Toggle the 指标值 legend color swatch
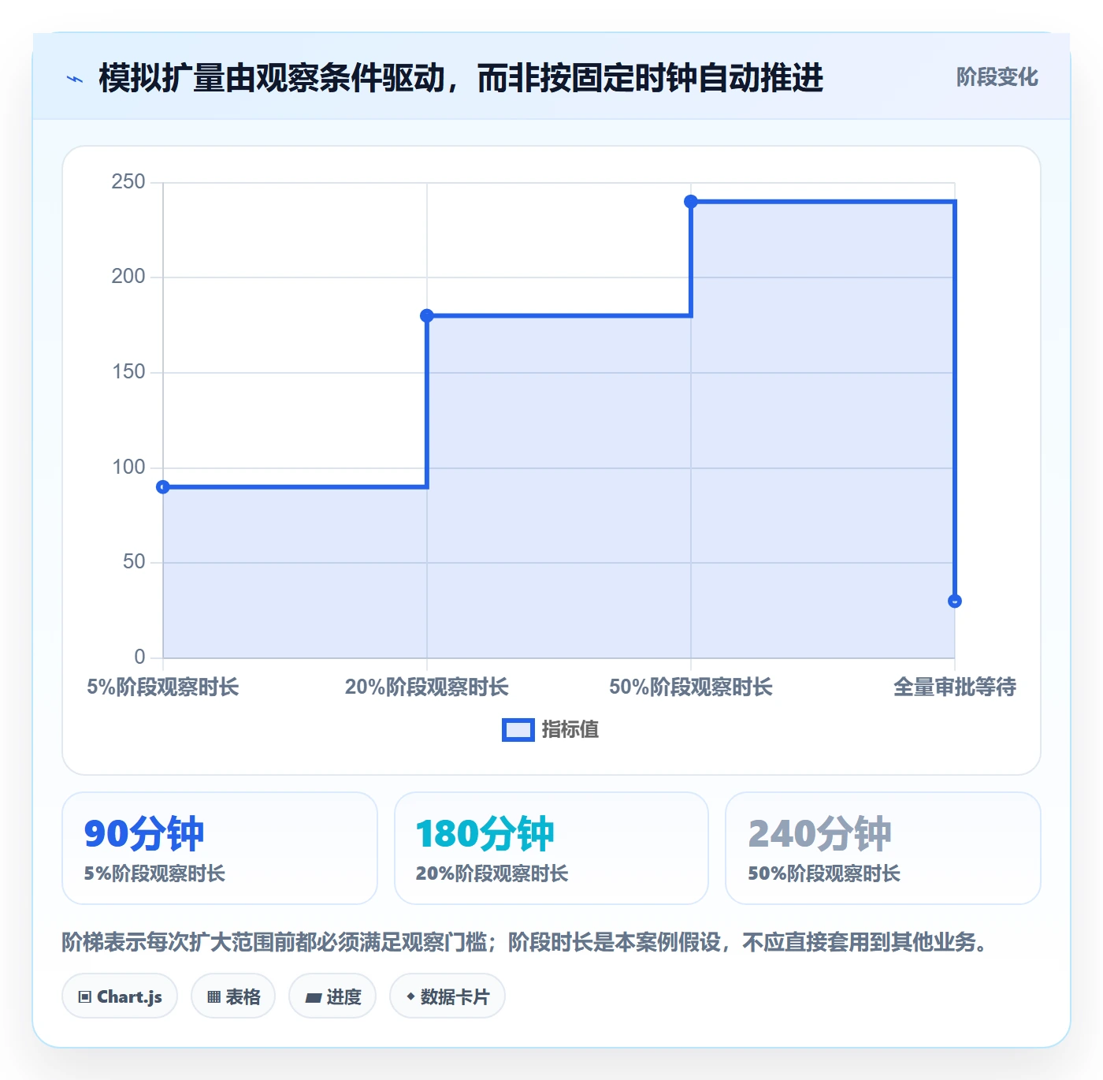The width and height of the screenshot is (1103, 1080). click(518, 730)
